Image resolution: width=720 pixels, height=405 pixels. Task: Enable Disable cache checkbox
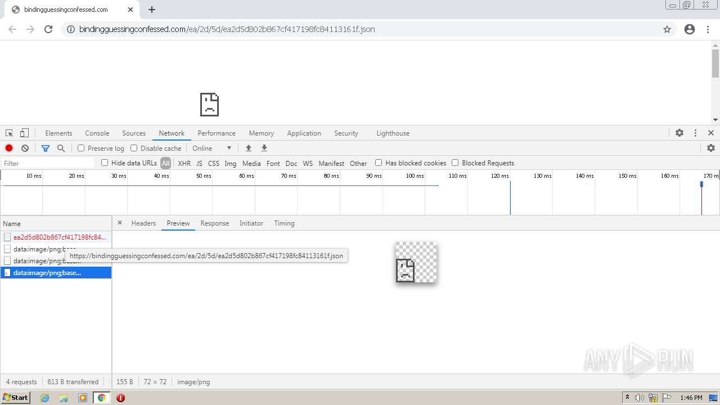[x=134, y=148]
